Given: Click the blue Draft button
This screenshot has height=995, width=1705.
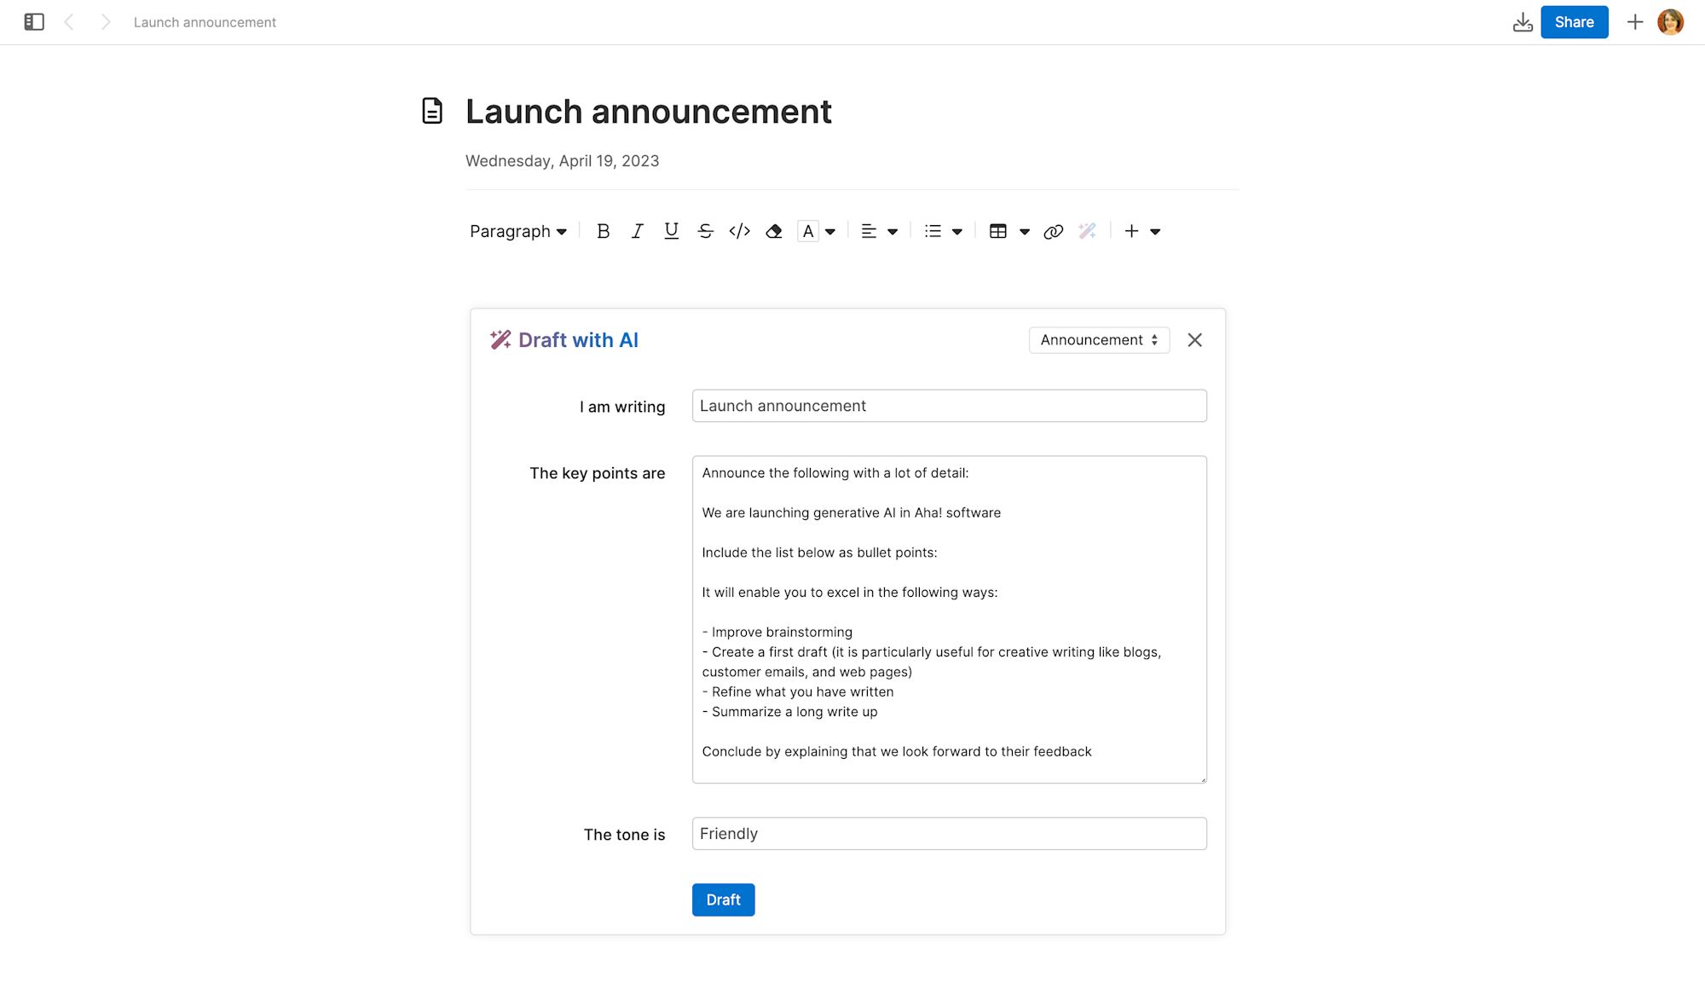Looking at the screenshot, I should point(723,900).
